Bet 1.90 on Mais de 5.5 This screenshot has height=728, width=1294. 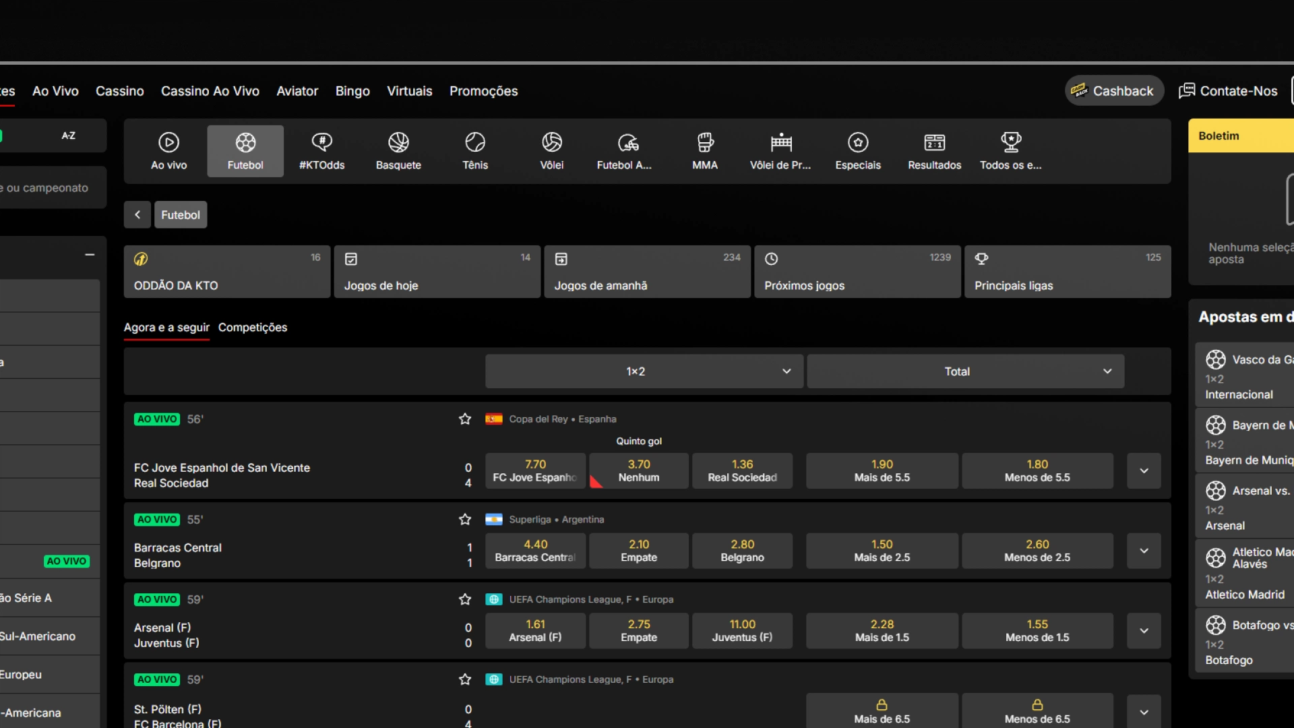pyautogui.click(x=882, y=471)
